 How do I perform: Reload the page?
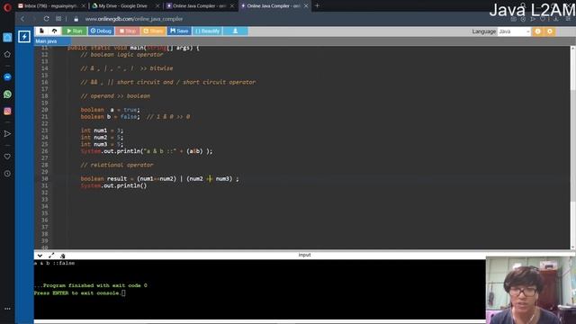click(46, 19)
